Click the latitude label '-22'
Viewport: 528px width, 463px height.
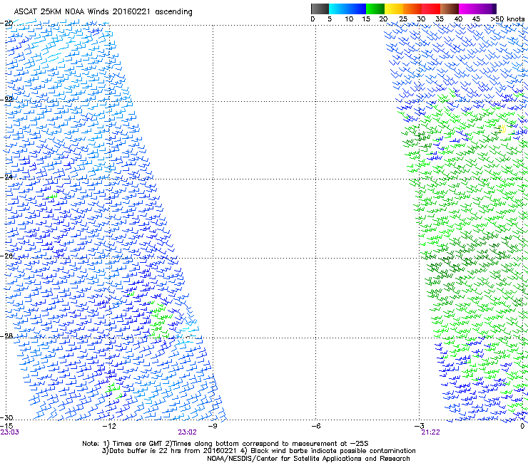[6, 99]
